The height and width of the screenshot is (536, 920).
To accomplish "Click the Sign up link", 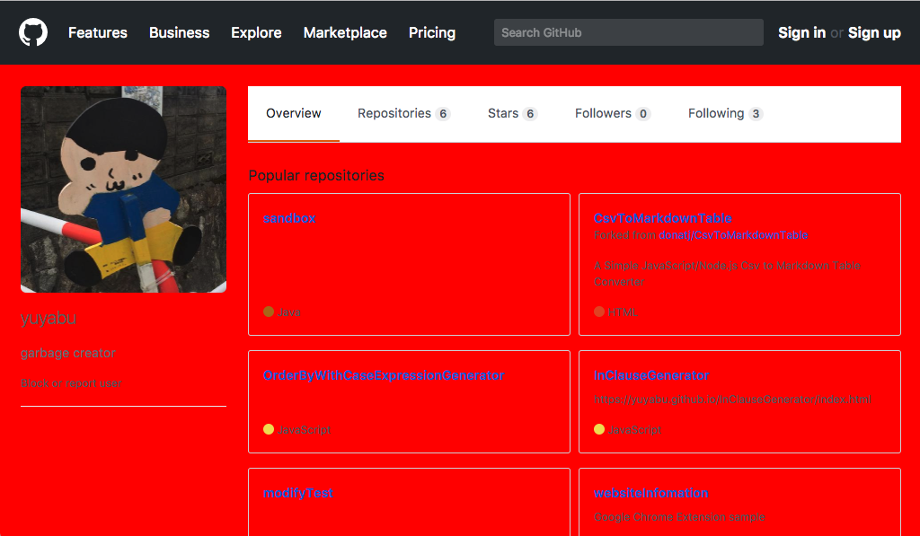I will [x=874, y=33].
